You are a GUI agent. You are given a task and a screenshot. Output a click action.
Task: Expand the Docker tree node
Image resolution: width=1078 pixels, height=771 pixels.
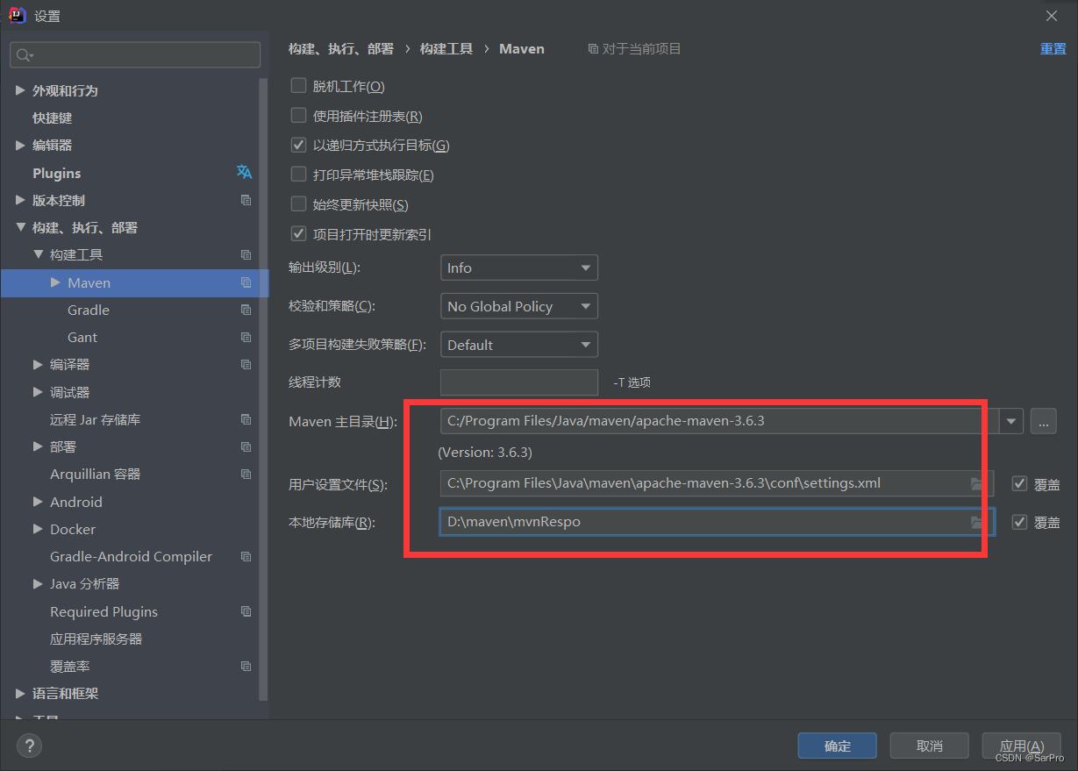(x=38, y=529)
